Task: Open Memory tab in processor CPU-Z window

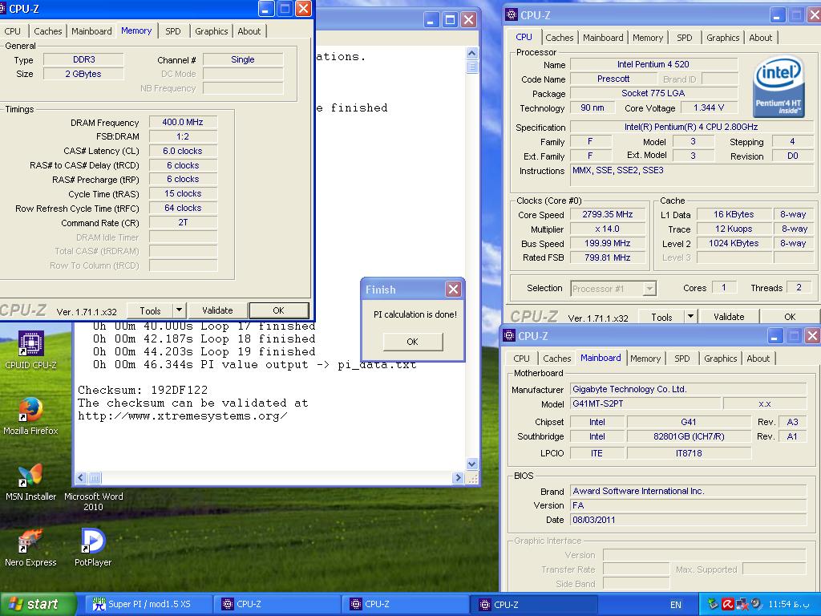Action: tap(648, 38)
